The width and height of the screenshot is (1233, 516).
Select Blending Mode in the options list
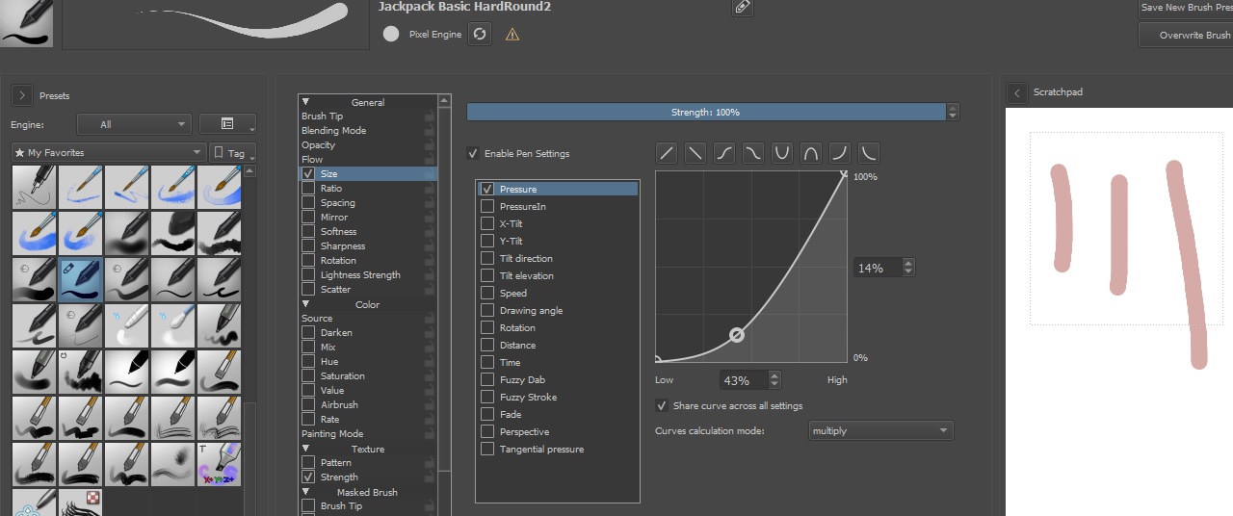tap(334, 131)
